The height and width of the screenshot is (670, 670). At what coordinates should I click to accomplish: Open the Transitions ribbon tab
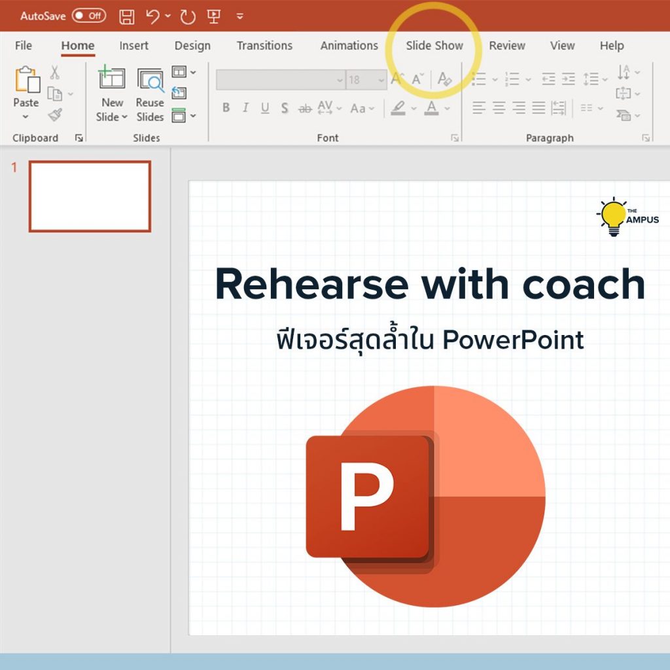(x=264, y=46)
